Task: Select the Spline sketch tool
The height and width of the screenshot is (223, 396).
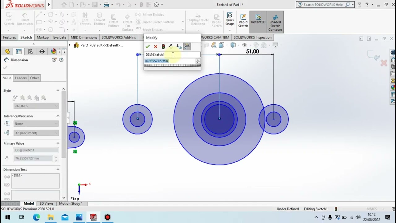Action: [x=62, y=15]
